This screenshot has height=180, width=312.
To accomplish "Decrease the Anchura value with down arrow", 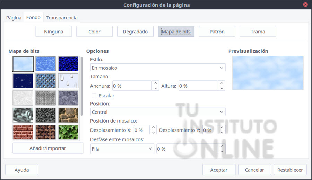I will [x=156, y=88].
